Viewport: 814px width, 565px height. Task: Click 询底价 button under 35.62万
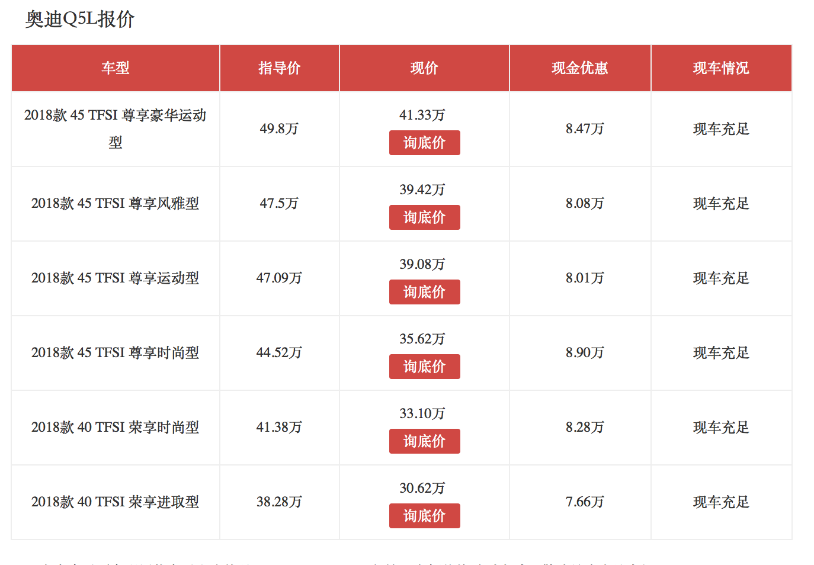coord(424,367)
